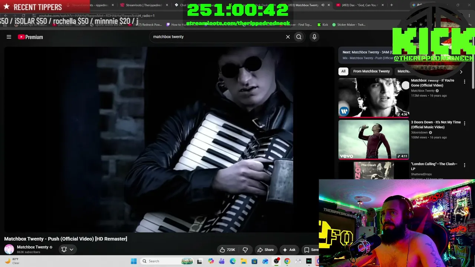This screenshot has height=267, width=475.
Task: Open more options for 'If You're Gone'
Action: pyautogui.click(x=465, y=82)
